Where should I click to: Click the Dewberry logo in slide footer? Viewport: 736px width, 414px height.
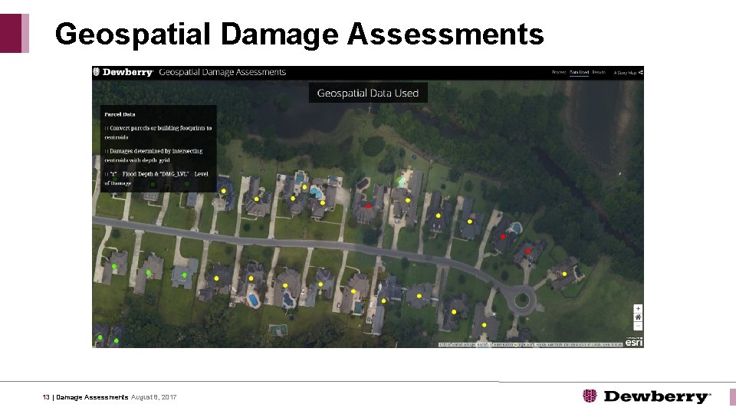point(646,396)
